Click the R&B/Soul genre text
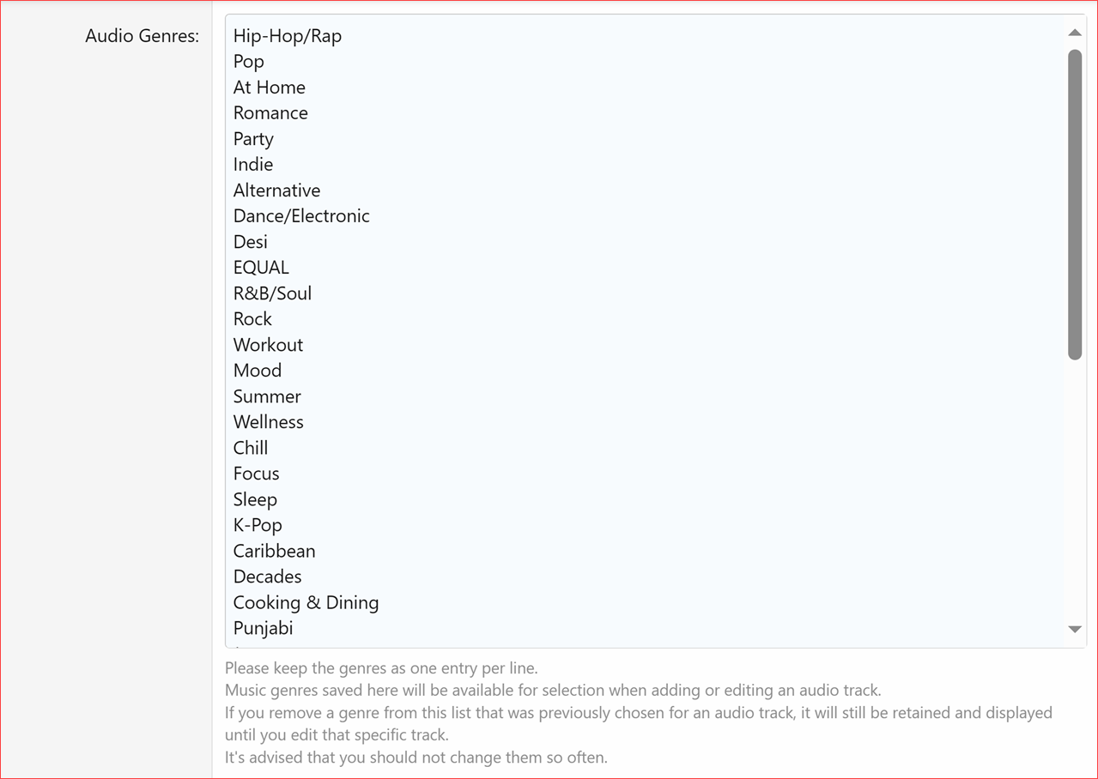Image resolution: width=1098 pixels, height=779 pixels. [272, 293]
